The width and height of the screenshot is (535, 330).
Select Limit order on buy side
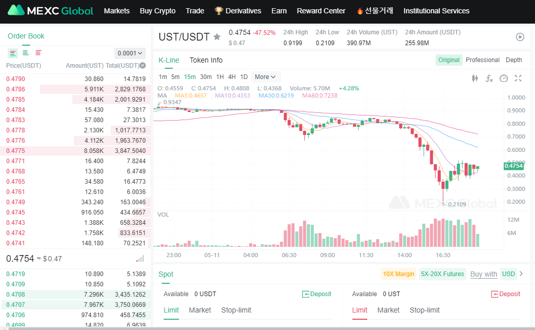click(171, 310)
